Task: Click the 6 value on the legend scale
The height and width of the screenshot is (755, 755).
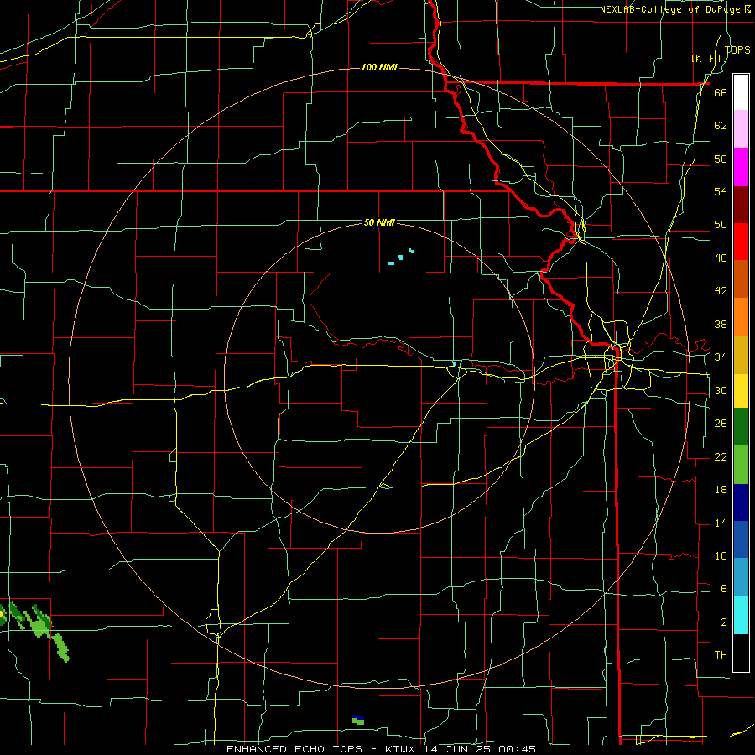Action: coord(723,589)
